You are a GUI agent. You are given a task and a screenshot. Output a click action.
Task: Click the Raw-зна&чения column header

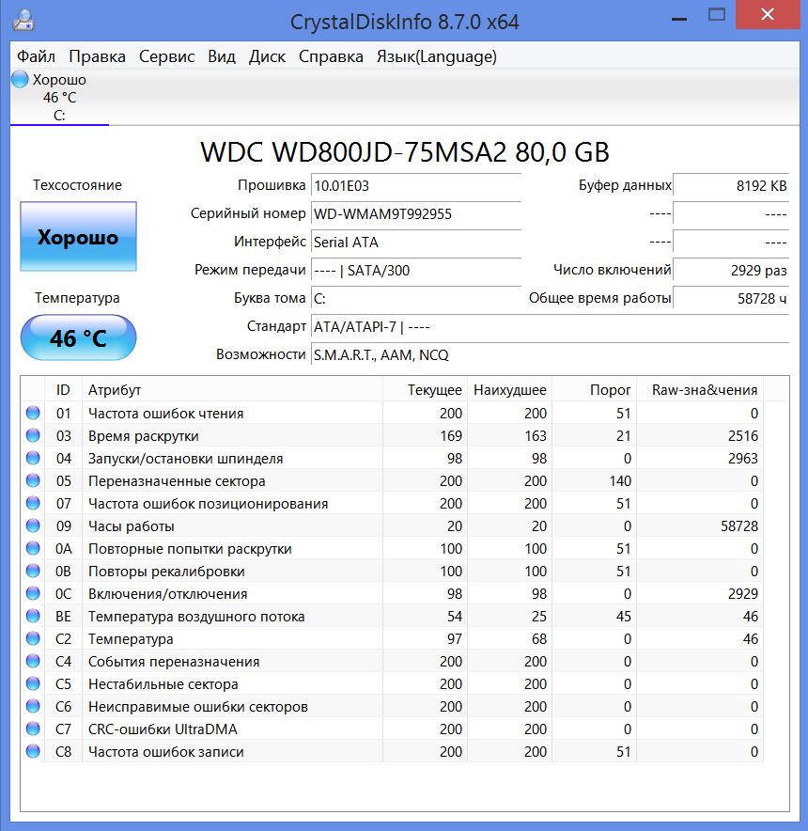pyautogui.click(x=700, y=390)
